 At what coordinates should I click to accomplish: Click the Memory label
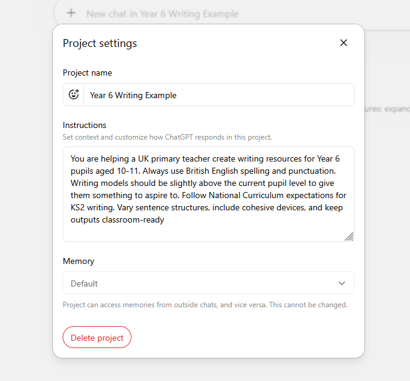pyautogui.click(x=78, y=261)
